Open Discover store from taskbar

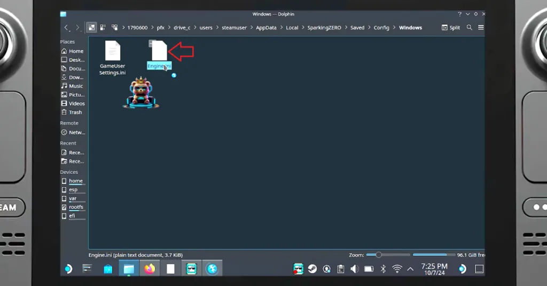coord(108,269)
